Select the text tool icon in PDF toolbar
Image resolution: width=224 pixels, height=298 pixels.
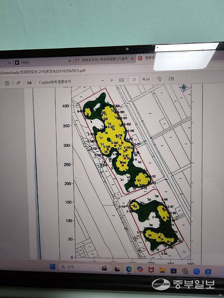[x=7, y=83]
